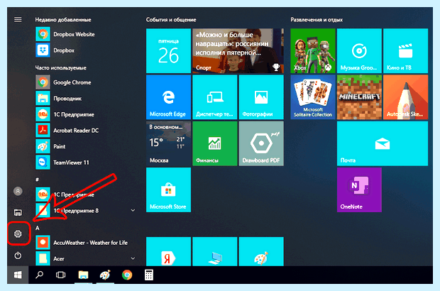Open Проводник file explorer entry
440x291 pixels.
(59, 98)
